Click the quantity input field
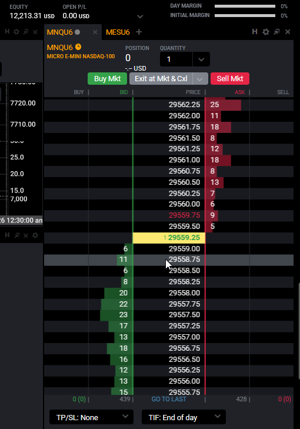The image size is (300, 429). tap(176, 59)
